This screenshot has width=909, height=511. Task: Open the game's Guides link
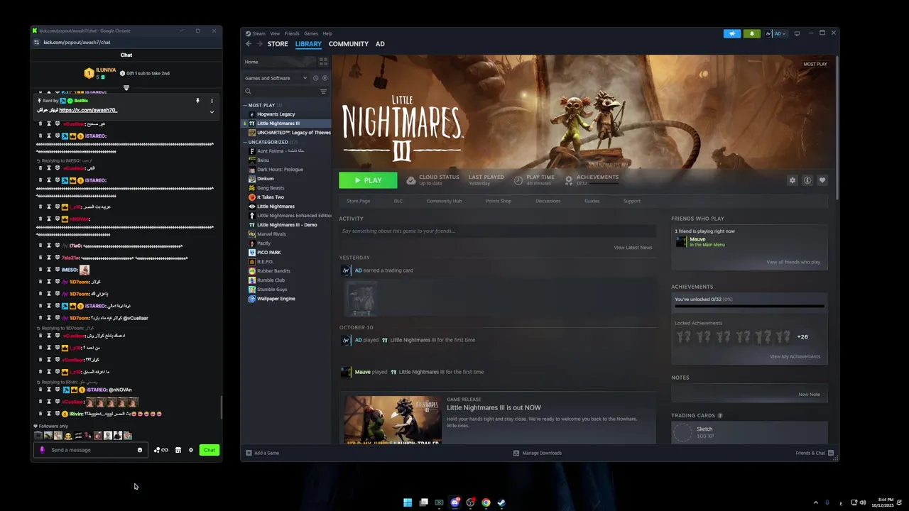[x=592, y=201]
